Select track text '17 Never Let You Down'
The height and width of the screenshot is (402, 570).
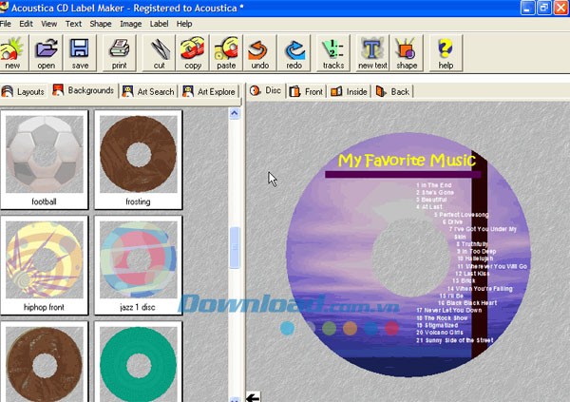point(449,311)
